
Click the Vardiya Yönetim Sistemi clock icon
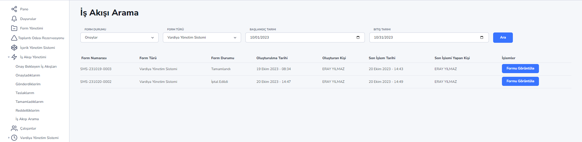click(14, 138)
